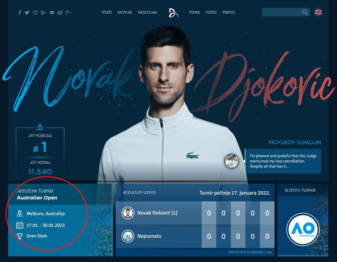Open the Google Plus icon
This screenshot has height=262, width=337.
click(x=43, y=13)
